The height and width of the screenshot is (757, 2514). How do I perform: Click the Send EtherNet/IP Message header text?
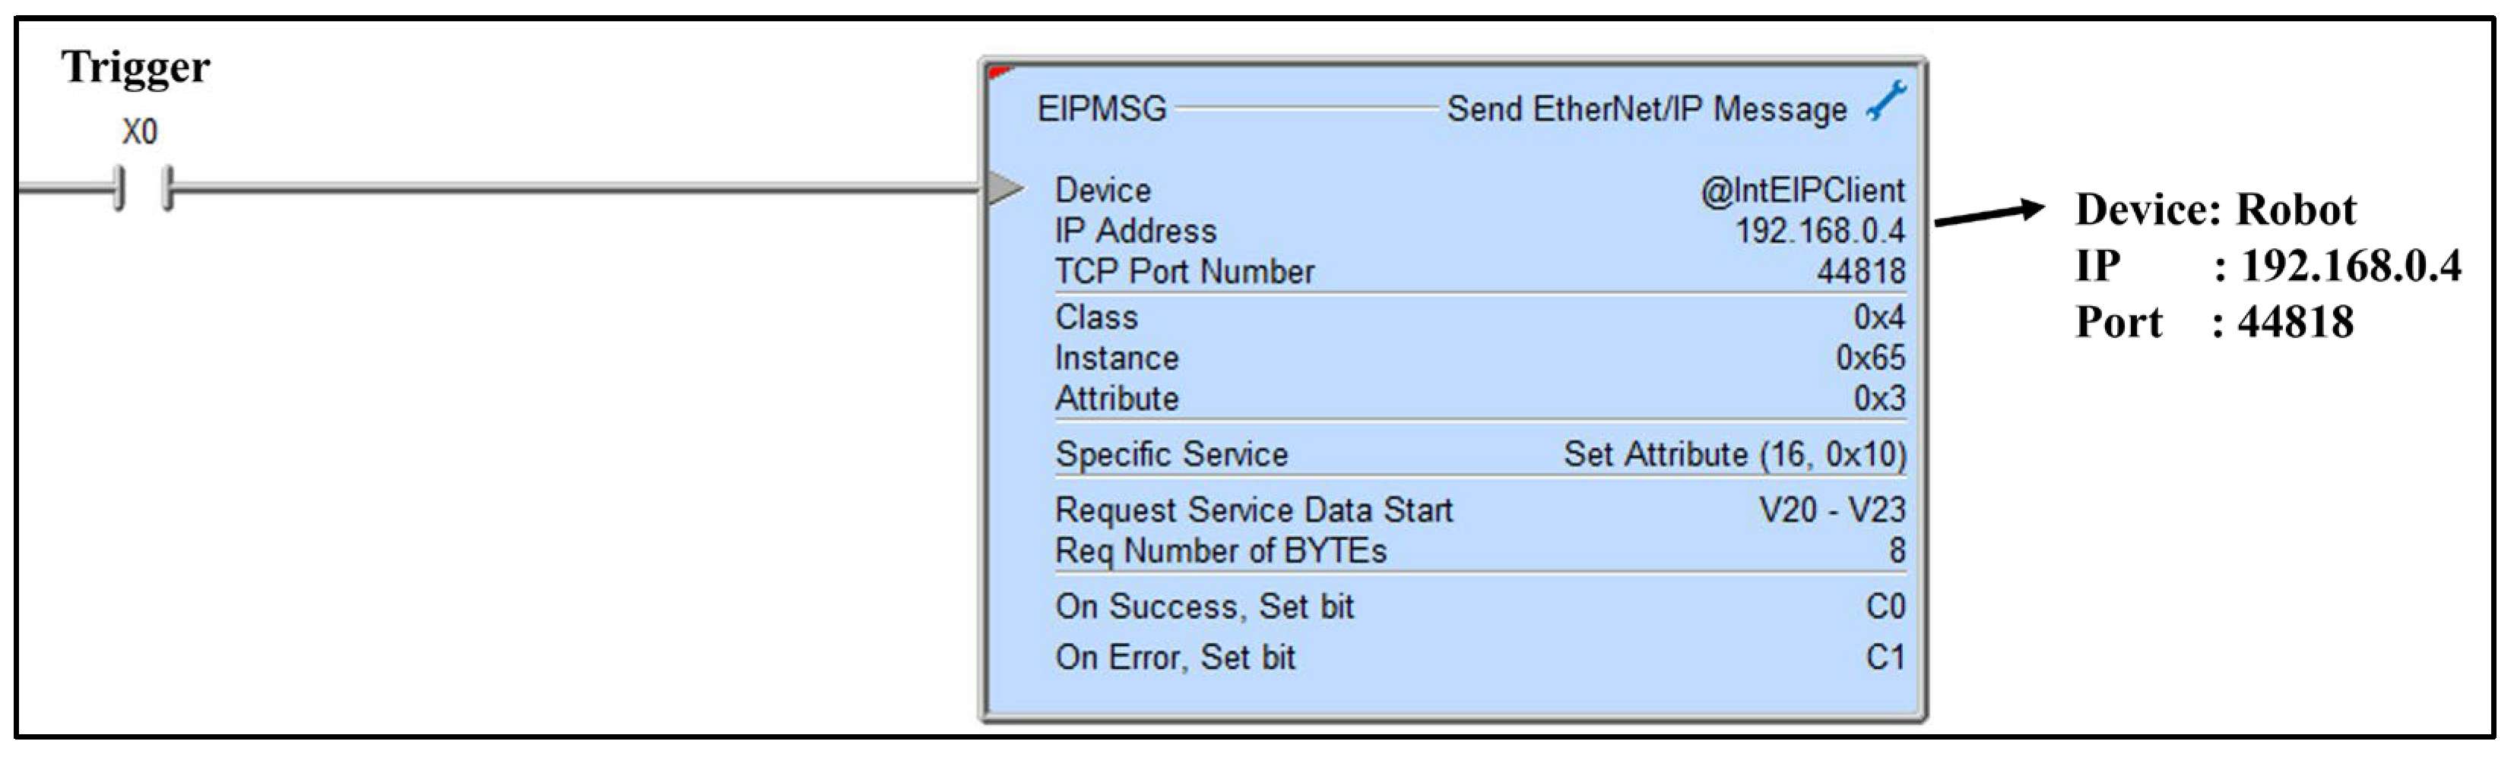tap(1647, 109)
